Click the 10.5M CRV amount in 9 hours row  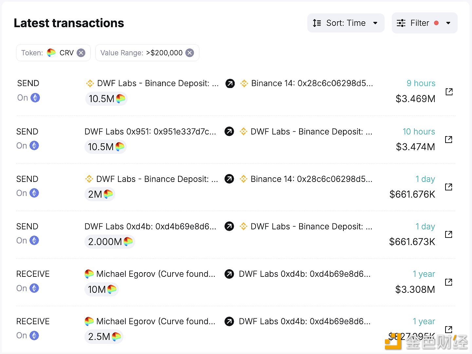(106, 98)
